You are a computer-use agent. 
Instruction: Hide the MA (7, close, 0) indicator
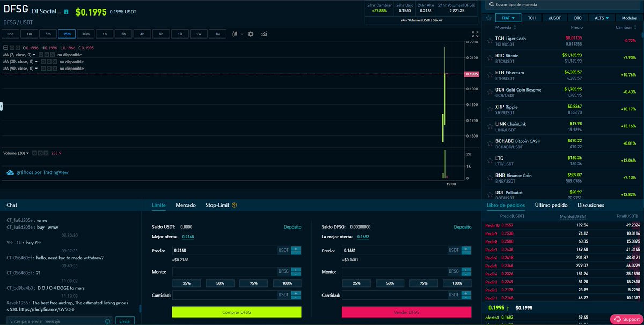click(x=41, y=55)
